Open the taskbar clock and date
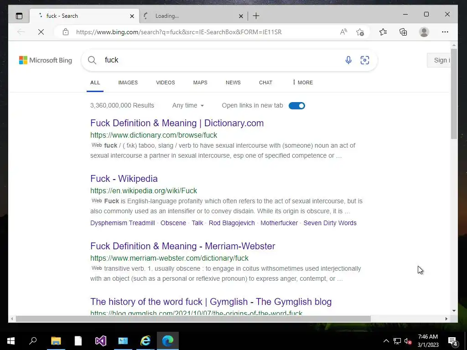Image resolution: width=467 pixels, height=350 pixels. pos(428,341)
